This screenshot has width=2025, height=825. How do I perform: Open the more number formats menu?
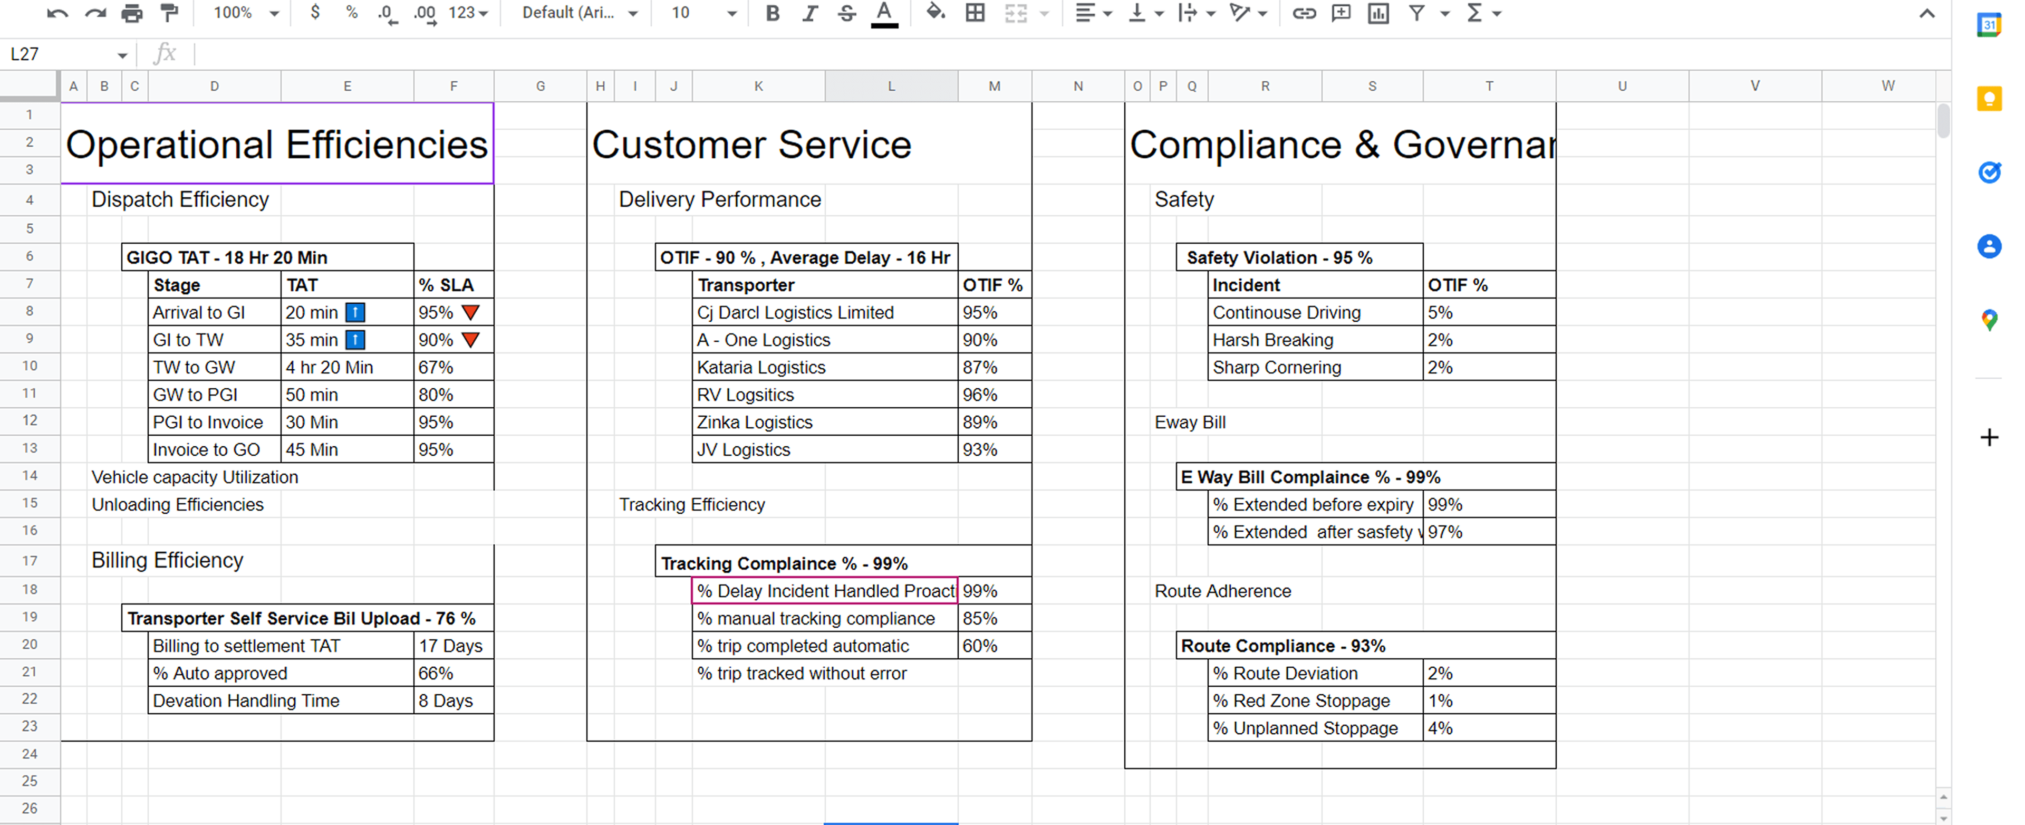pos(468,13)
